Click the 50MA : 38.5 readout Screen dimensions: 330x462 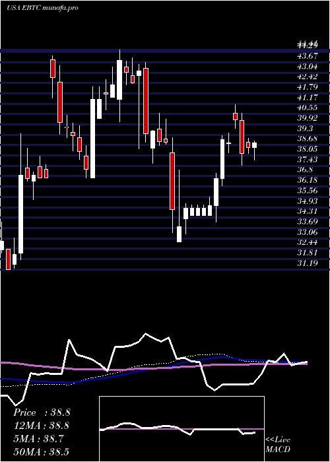point(42,452)
